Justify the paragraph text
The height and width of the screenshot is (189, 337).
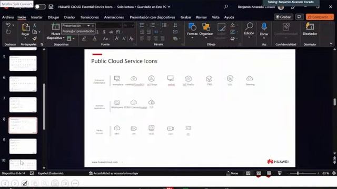pyautogui.click(x=163, y=38)
